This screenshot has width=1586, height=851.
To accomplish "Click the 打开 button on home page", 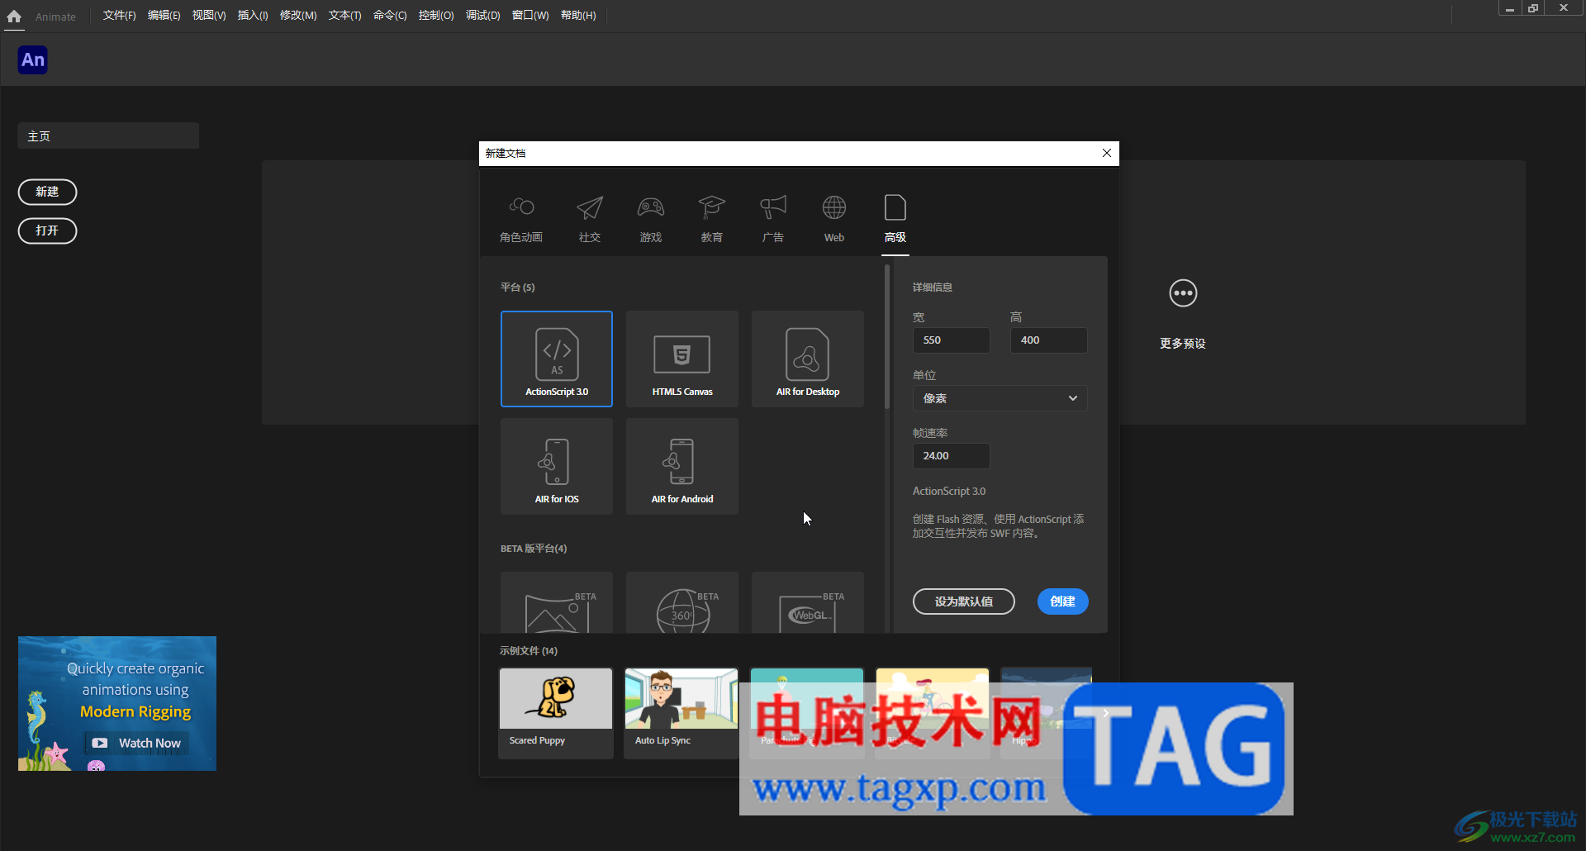I will click(x=47, y=231).
